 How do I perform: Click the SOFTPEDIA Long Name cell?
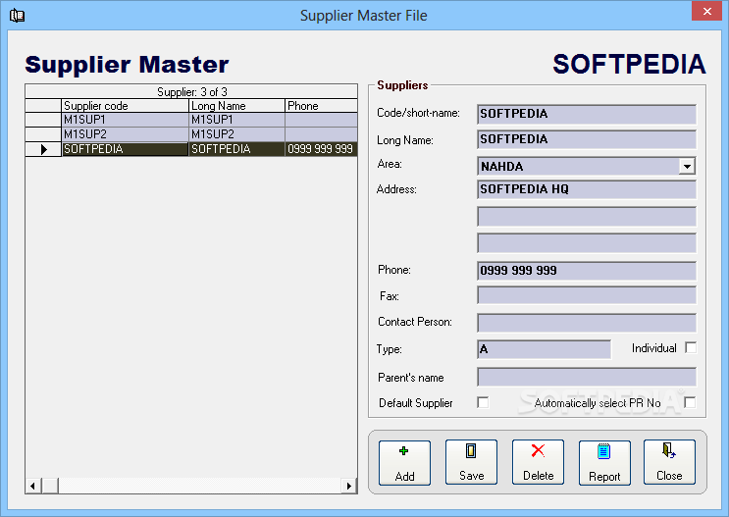236,149
